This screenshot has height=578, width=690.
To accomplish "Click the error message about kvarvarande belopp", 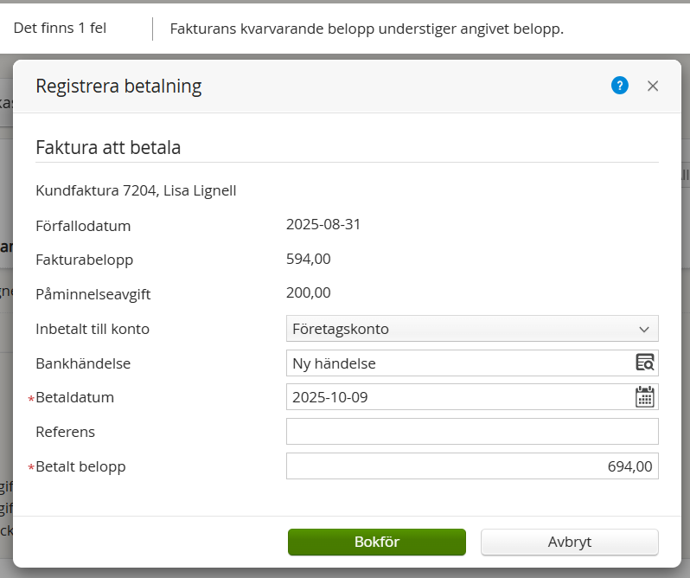I will click(x=367, y=29).
